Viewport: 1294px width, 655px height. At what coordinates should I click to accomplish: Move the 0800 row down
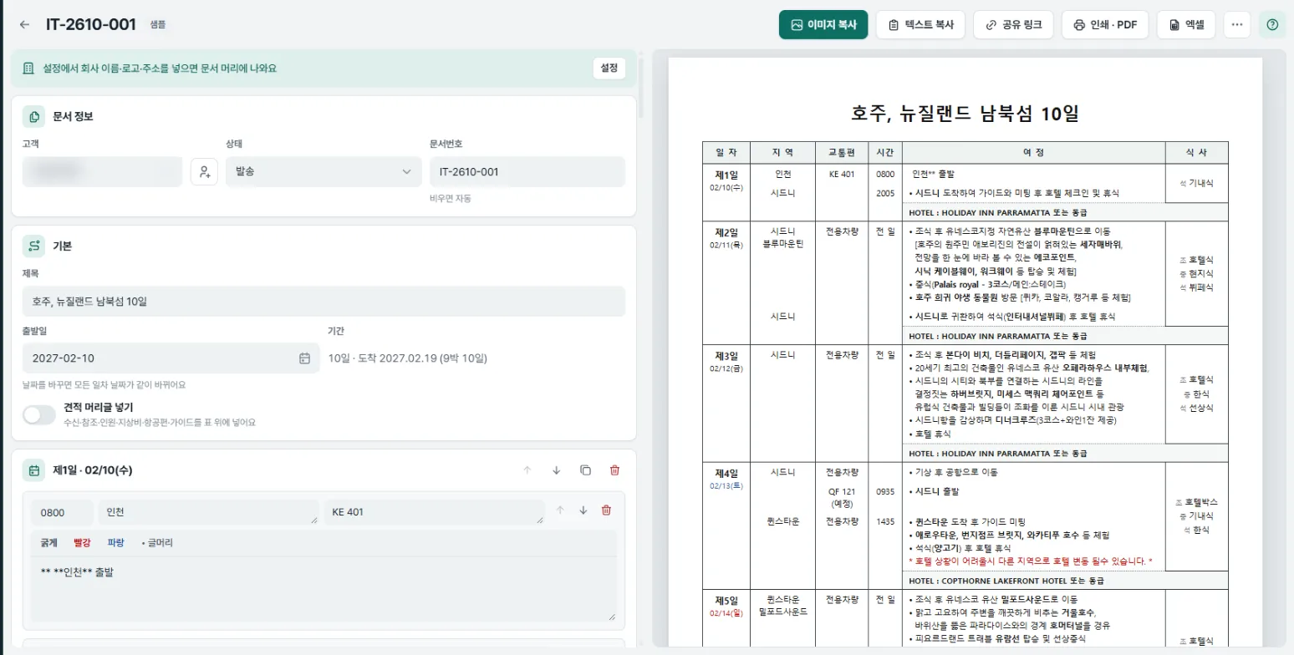click(583, 510)
